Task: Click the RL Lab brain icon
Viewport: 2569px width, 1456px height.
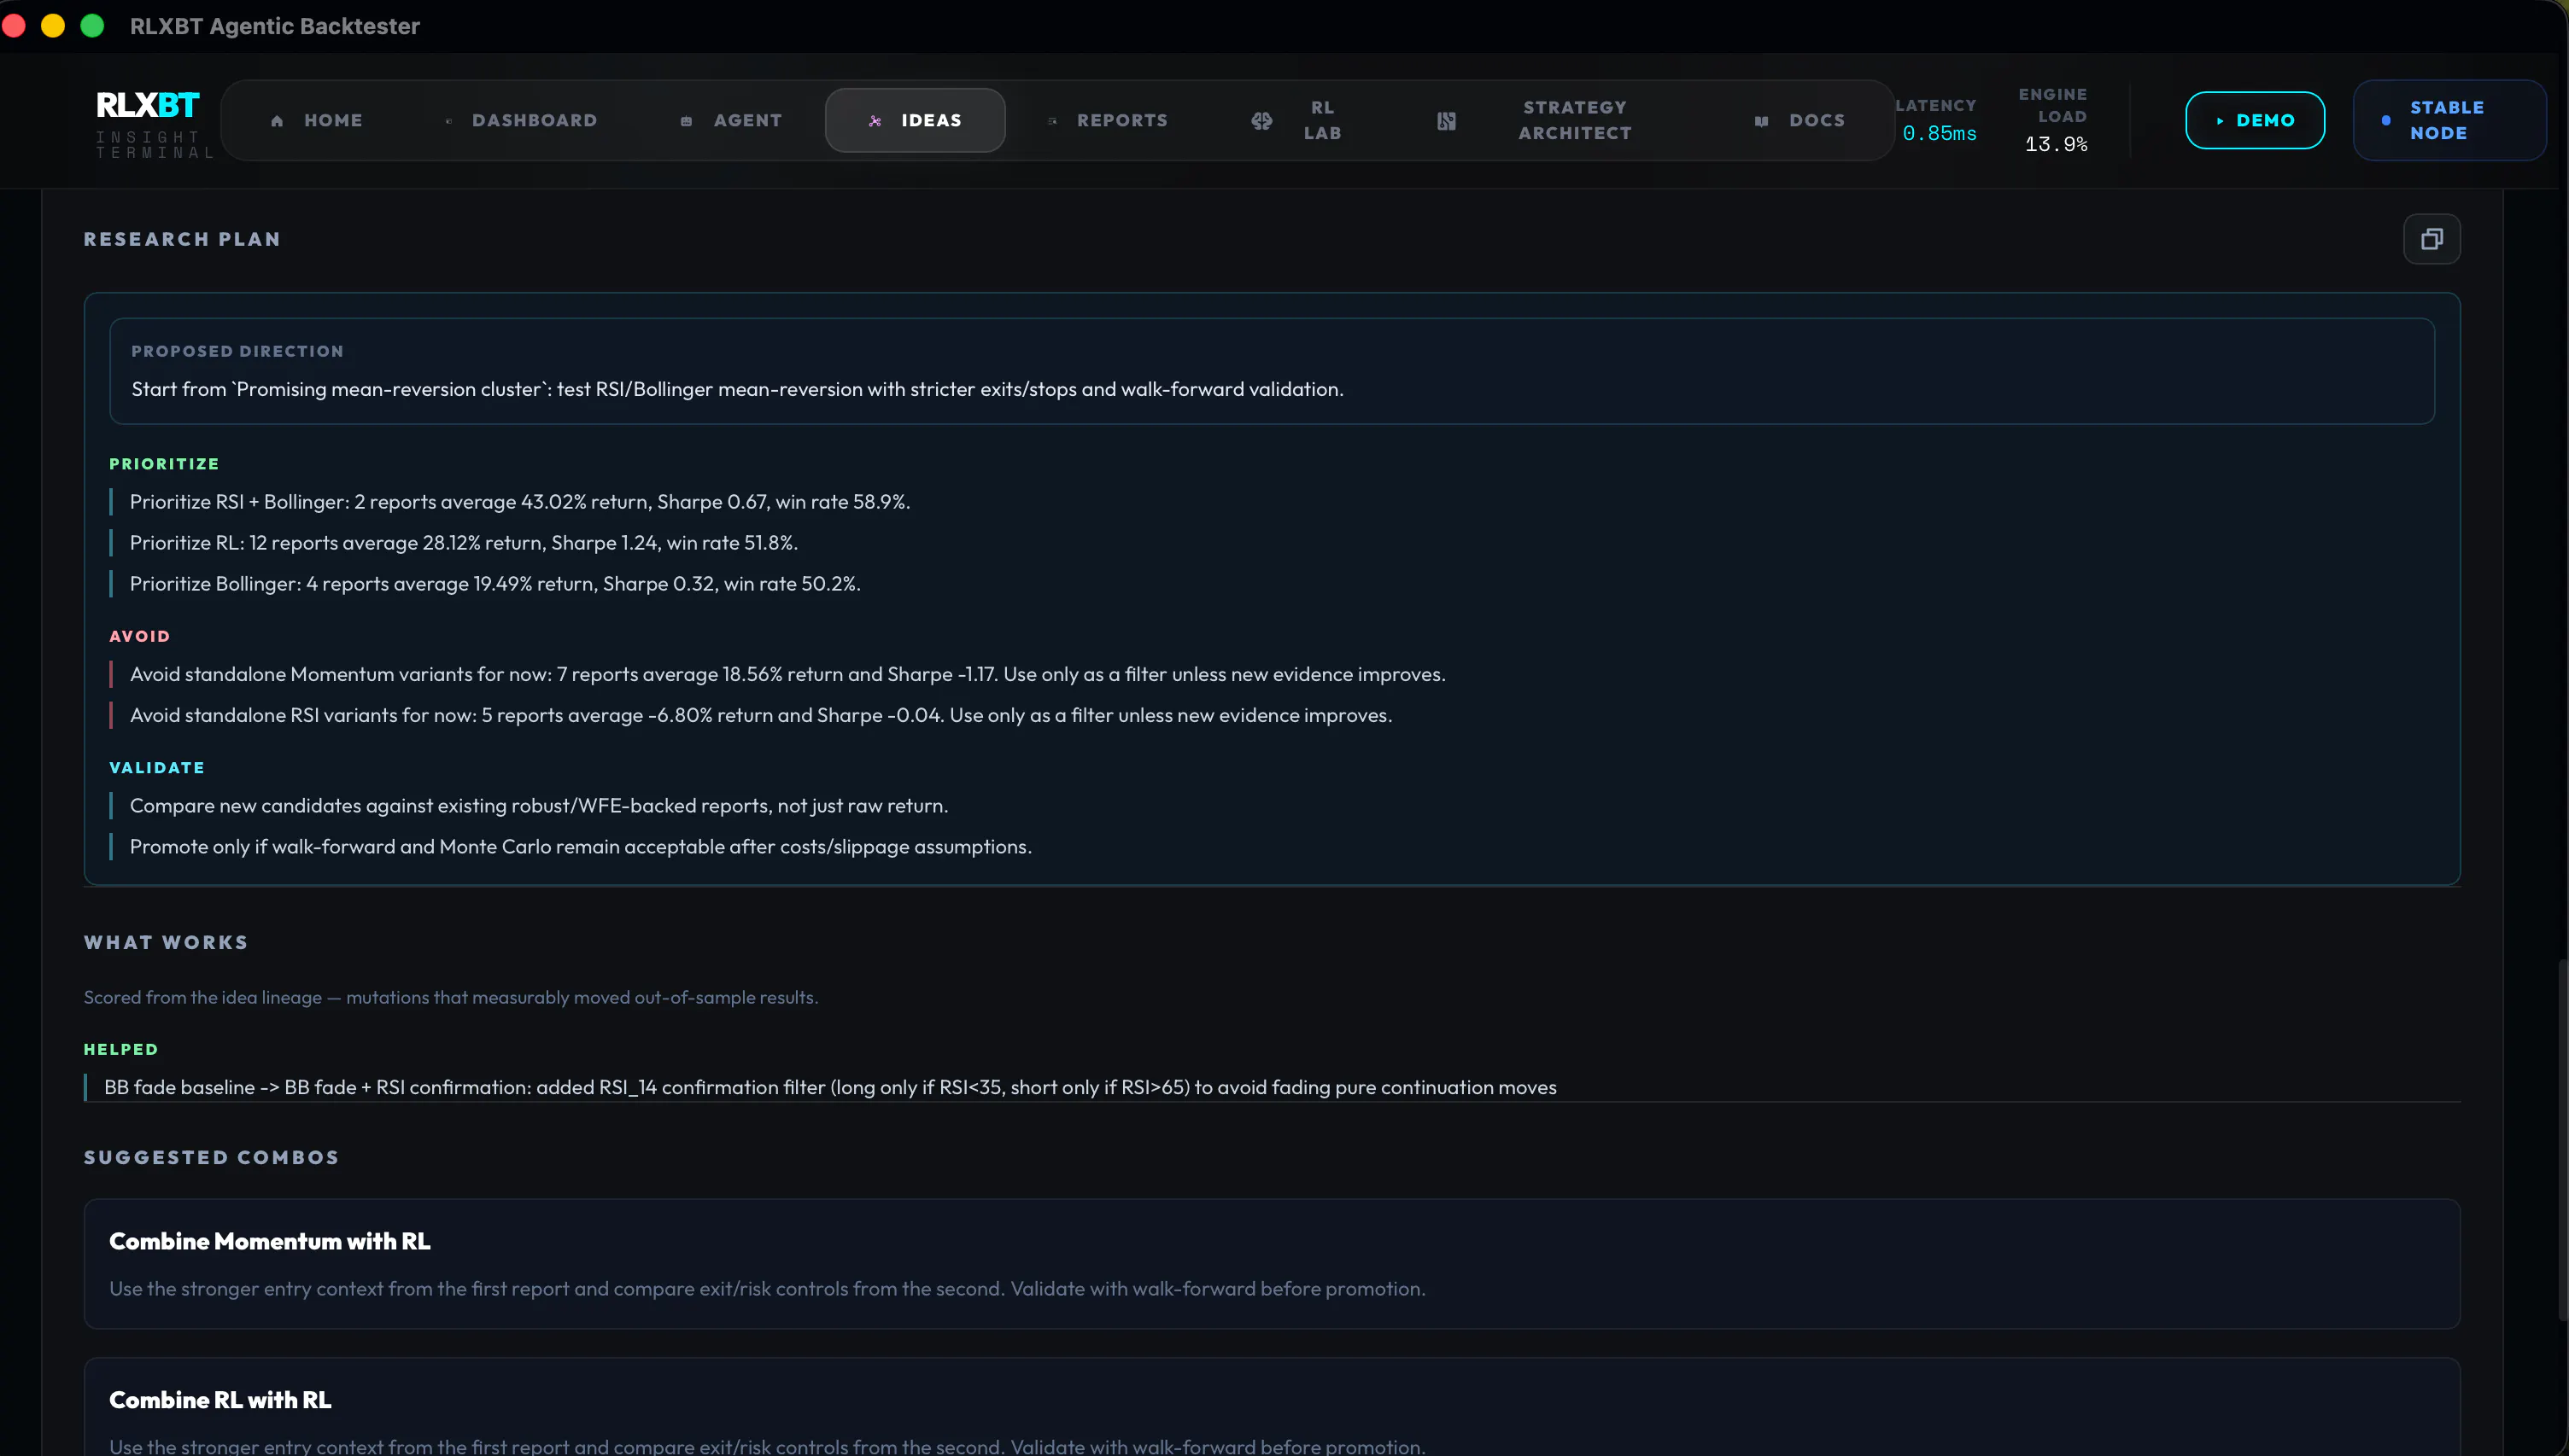Action: tap(1261, 121)
